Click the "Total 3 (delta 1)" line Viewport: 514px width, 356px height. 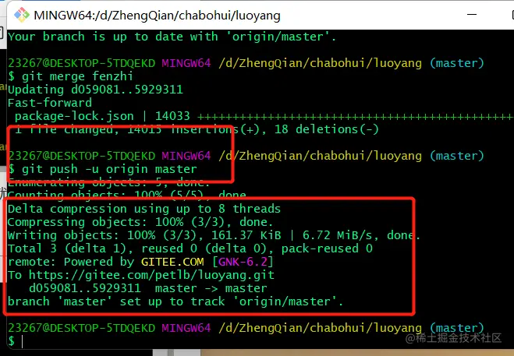click(x=190, y=248)
